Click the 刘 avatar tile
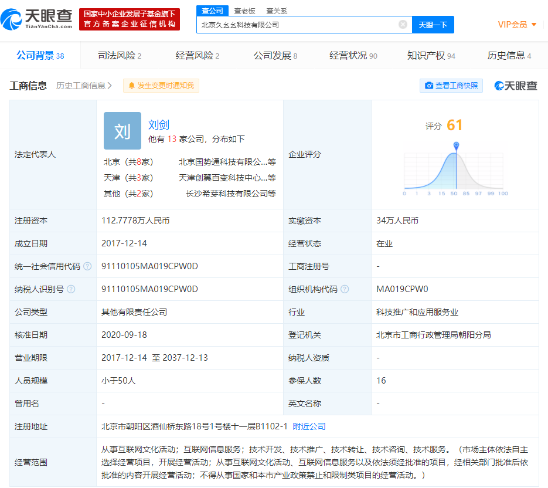This screenshot has height=488, width=548. pos(122,131)
